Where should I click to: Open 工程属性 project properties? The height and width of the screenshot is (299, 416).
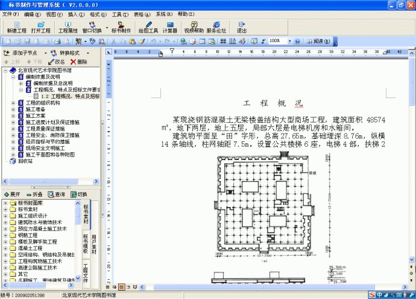68,28
